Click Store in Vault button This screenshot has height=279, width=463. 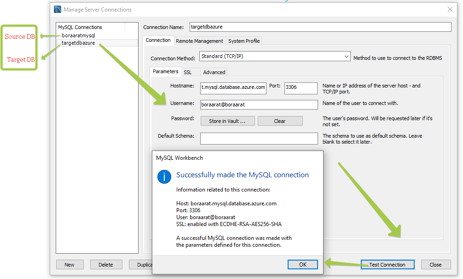(x=227, y=121)
